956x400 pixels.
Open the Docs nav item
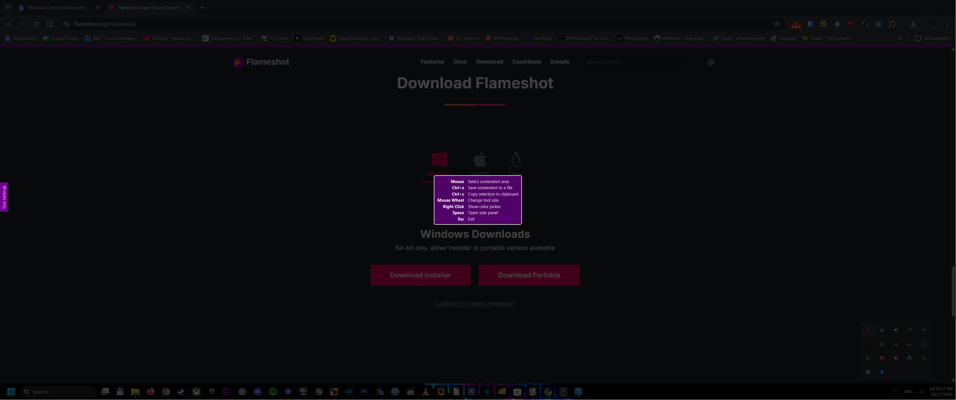pos(460,62)
